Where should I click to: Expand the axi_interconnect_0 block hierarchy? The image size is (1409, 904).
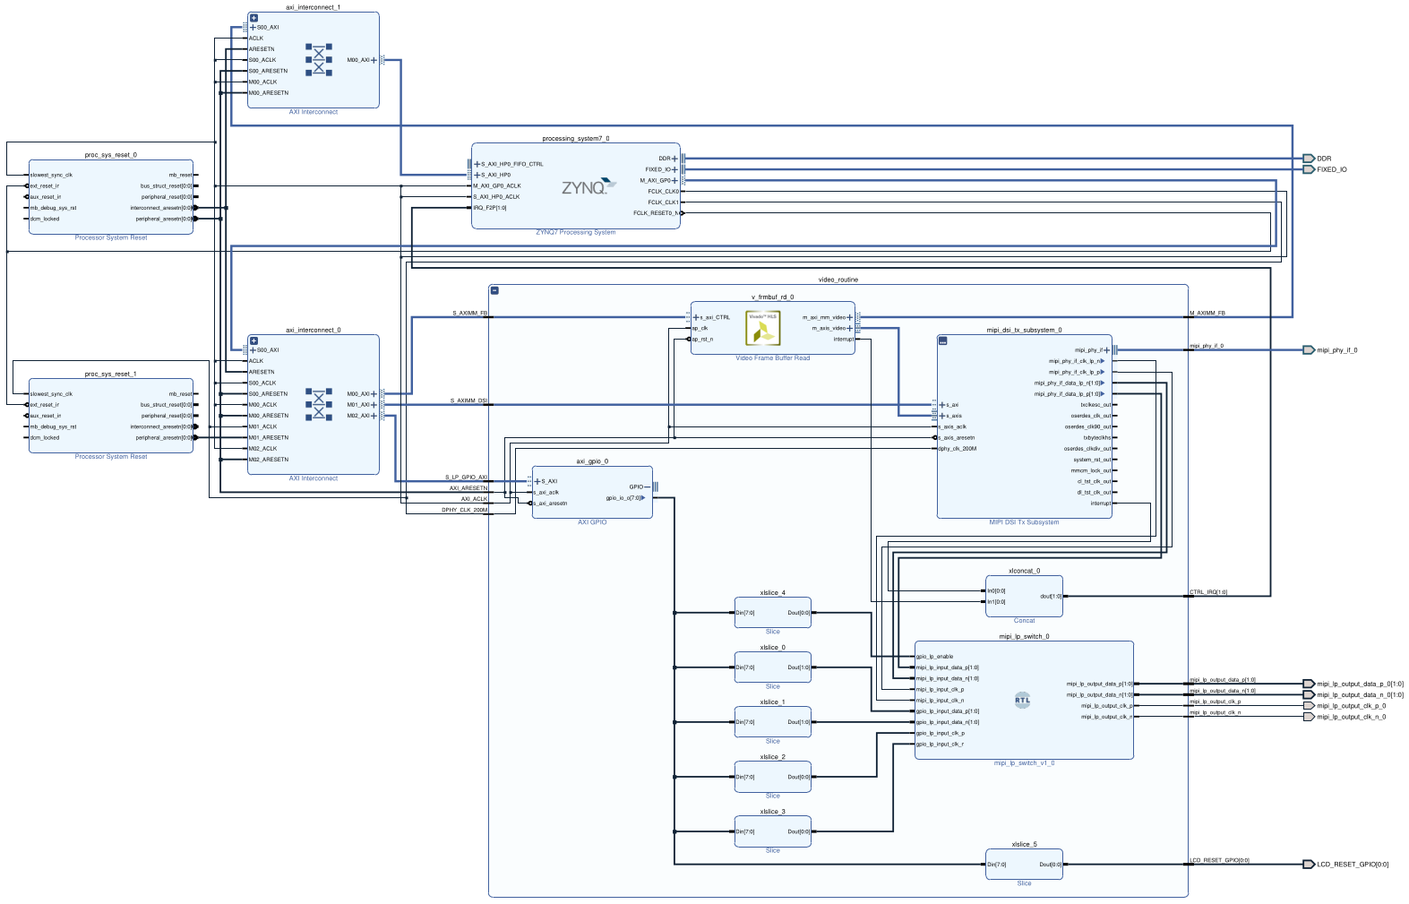[x=253, y=341]
